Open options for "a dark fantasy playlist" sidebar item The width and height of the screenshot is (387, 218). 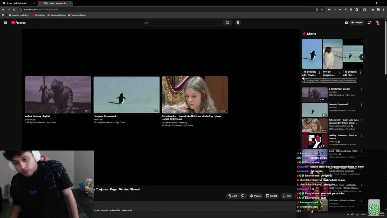tap(362, 89)
